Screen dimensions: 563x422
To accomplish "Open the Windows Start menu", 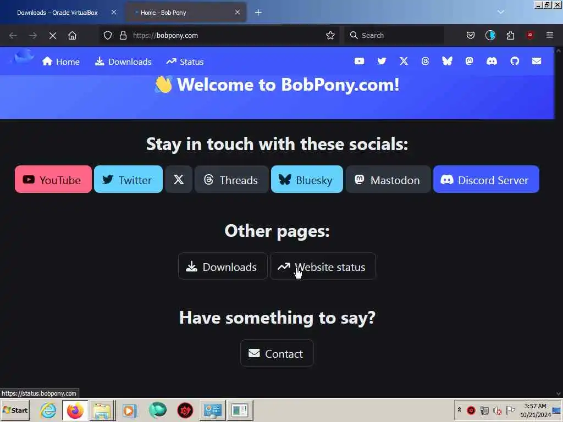I will [x=15, y=410].
